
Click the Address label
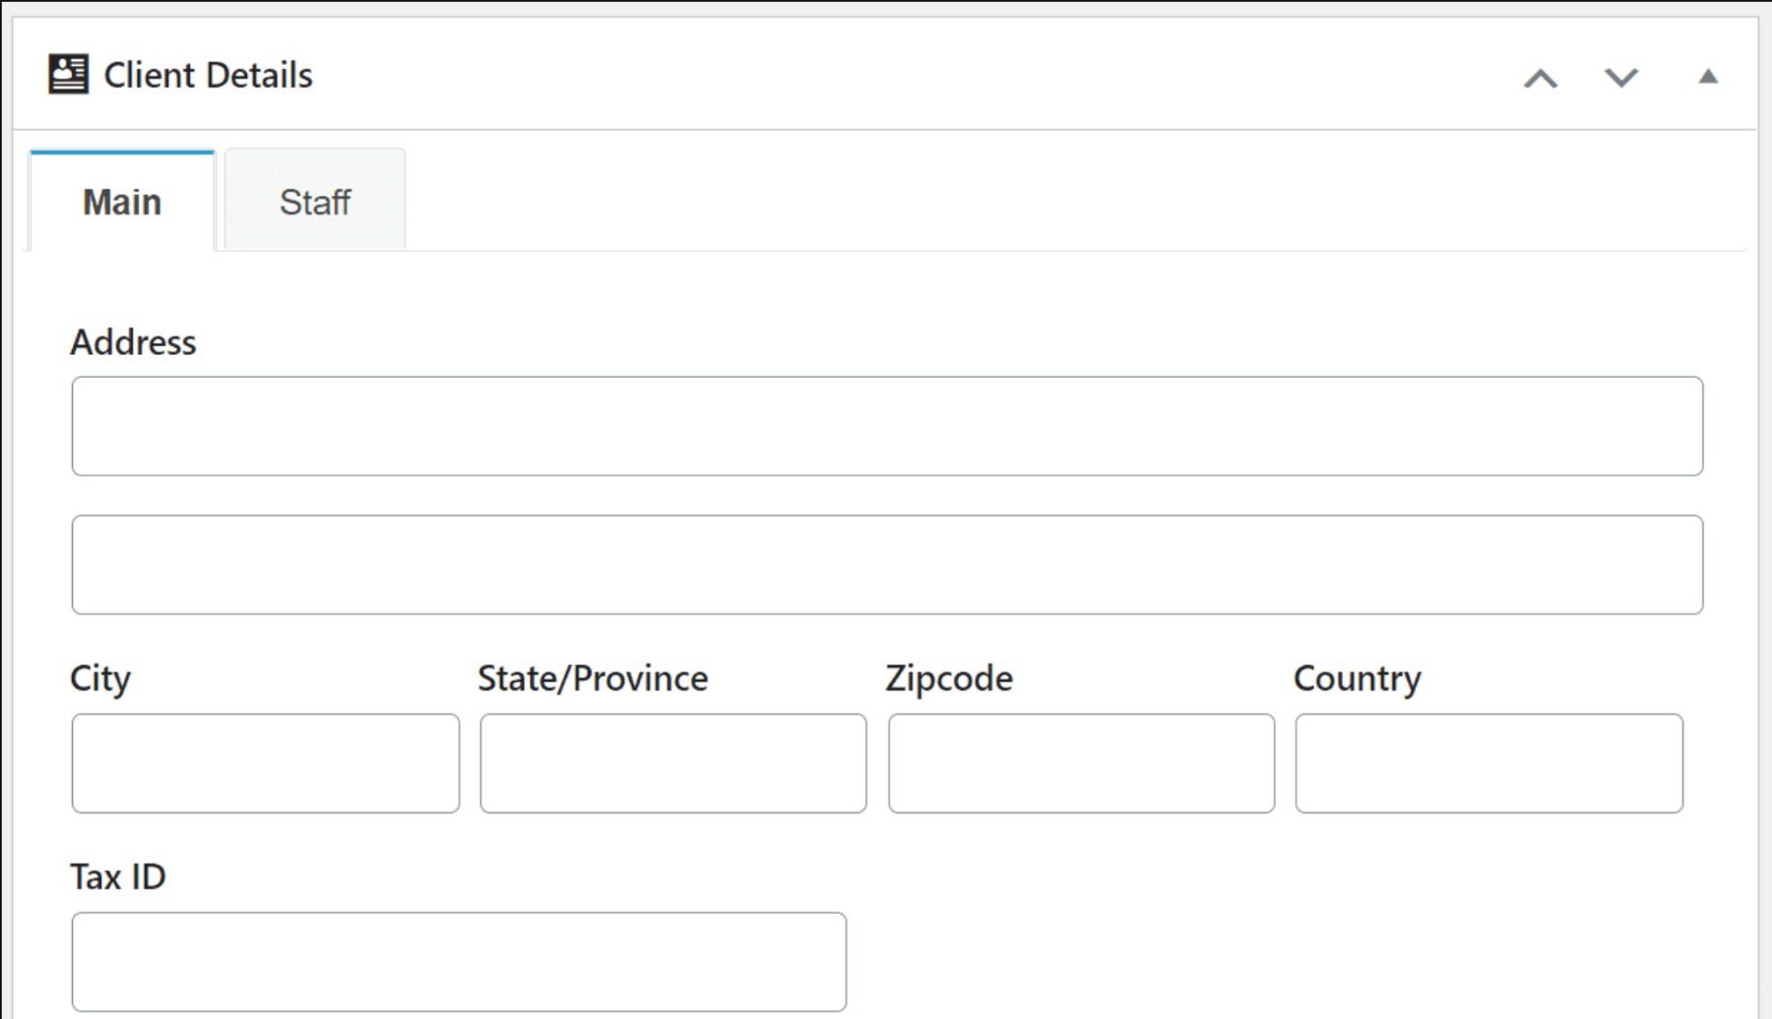pyautogui.click(x=133, y=342)
